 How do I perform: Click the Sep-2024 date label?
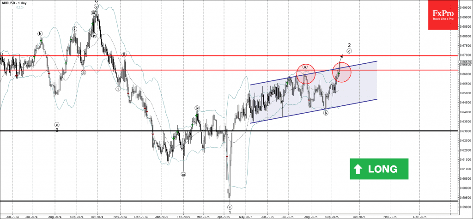(x=77, y=217)
